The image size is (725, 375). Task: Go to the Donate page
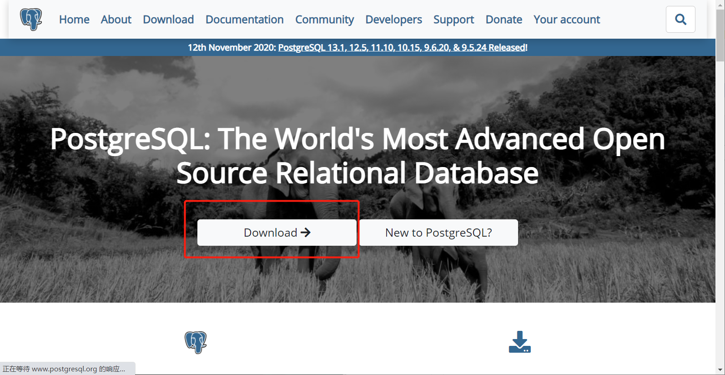pos(503,20)
